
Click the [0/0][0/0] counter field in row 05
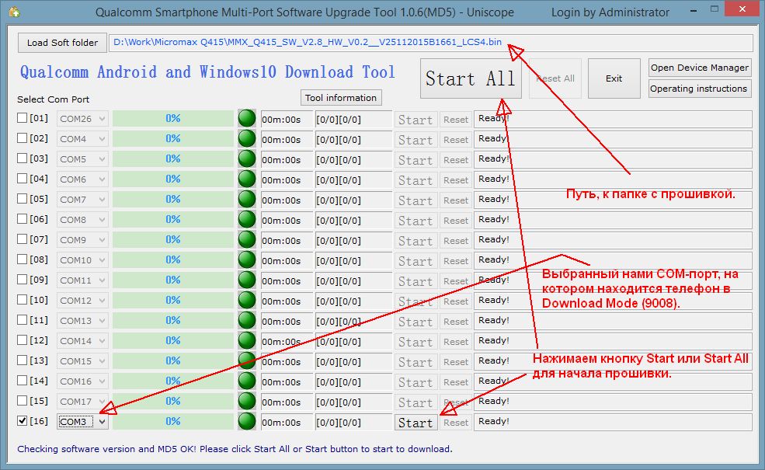pyautogui.click(x=353, y=200)
